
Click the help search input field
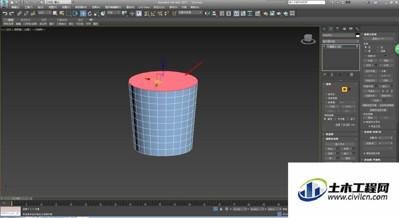[x=306, y=2]
